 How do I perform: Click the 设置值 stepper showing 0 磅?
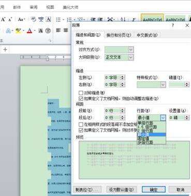pos(187,118)
